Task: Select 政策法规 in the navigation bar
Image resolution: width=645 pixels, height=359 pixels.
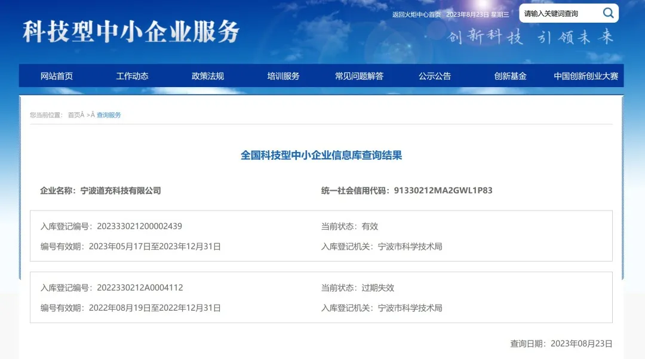Action: tap(208, 76)
